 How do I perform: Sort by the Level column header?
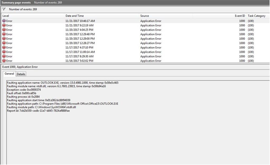(x=32, y=16)
